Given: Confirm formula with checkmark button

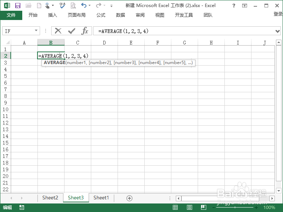Looking at the screenshot, I should pyautogui.click(x=72, y=31).
